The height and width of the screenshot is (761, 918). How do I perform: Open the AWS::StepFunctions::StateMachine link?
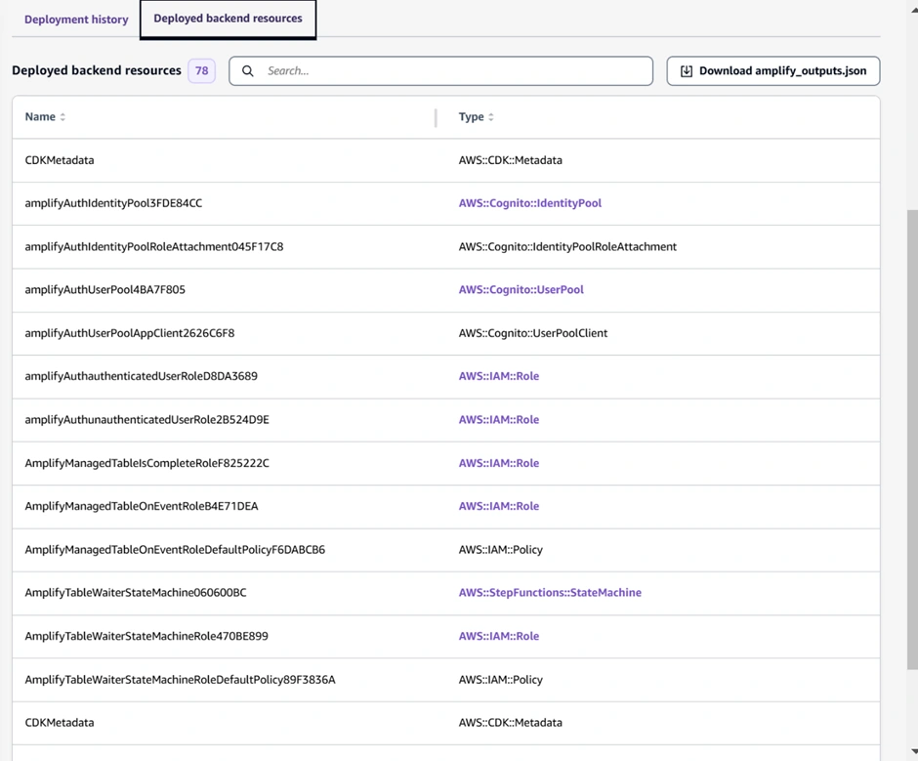[550, 593]
